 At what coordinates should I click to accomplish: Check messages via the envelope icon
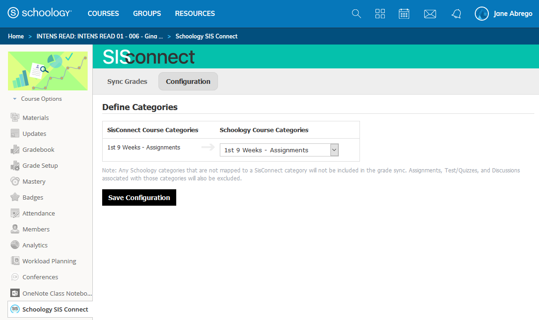tap(430, 14)
